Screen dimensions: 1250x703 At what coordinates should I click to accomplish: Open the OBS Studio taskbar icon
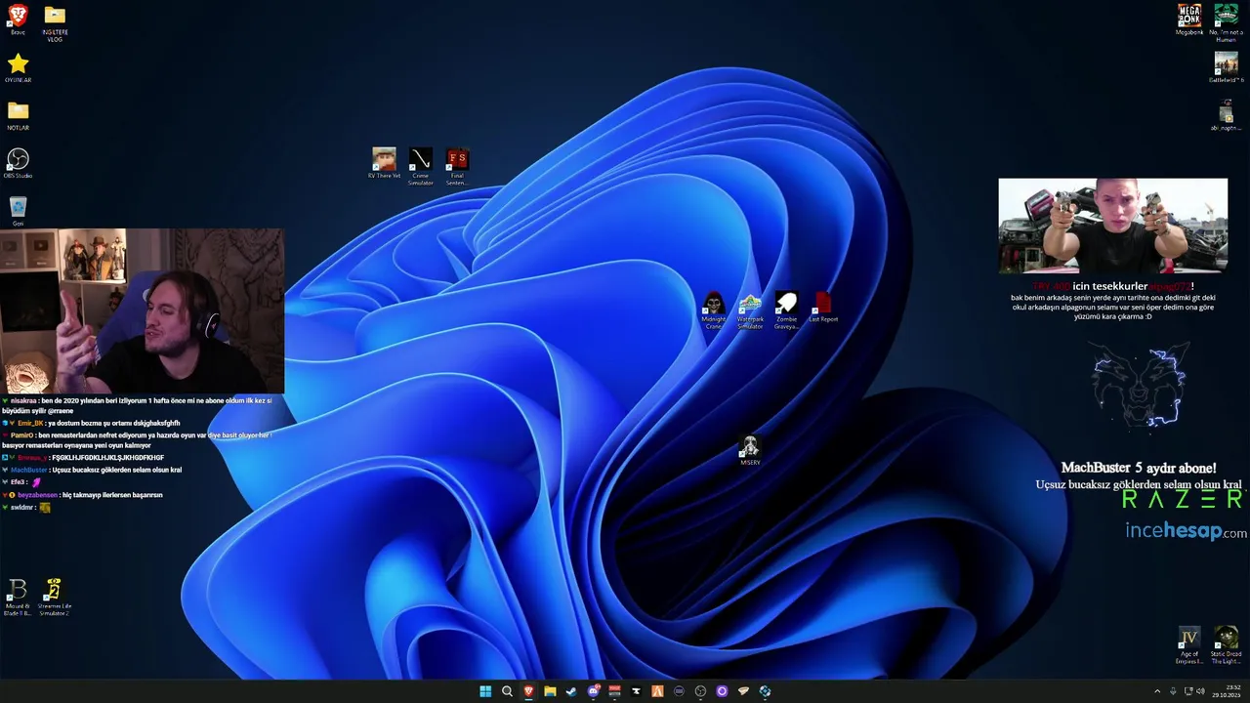click(700, 691)
